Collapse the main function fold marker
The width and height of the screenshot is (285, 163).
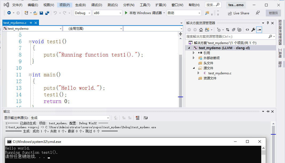[30, 75]
